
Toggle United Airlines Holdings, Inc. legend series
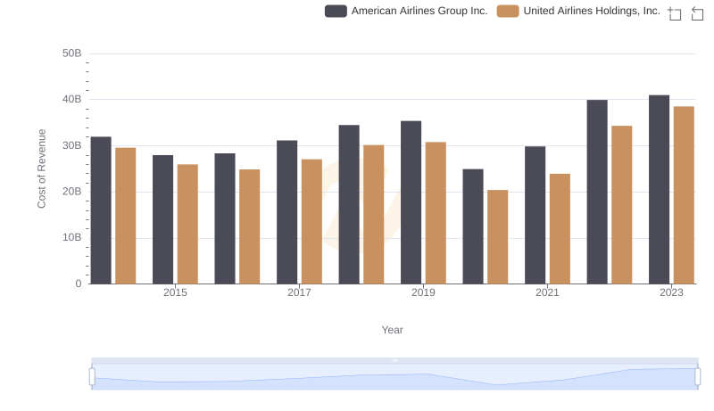point(578,11)
